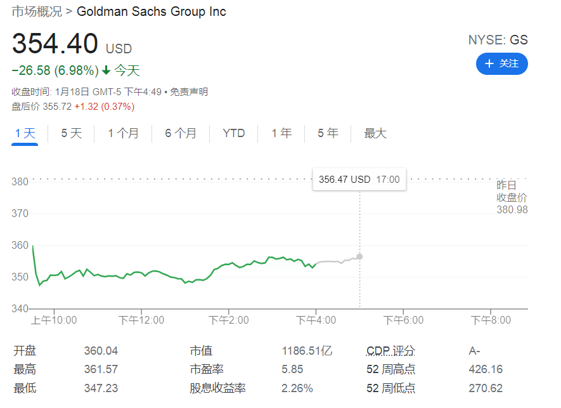561x408 pixels.
Task: Open the 免责声明 disclaimer link
Action: [188, 92]
